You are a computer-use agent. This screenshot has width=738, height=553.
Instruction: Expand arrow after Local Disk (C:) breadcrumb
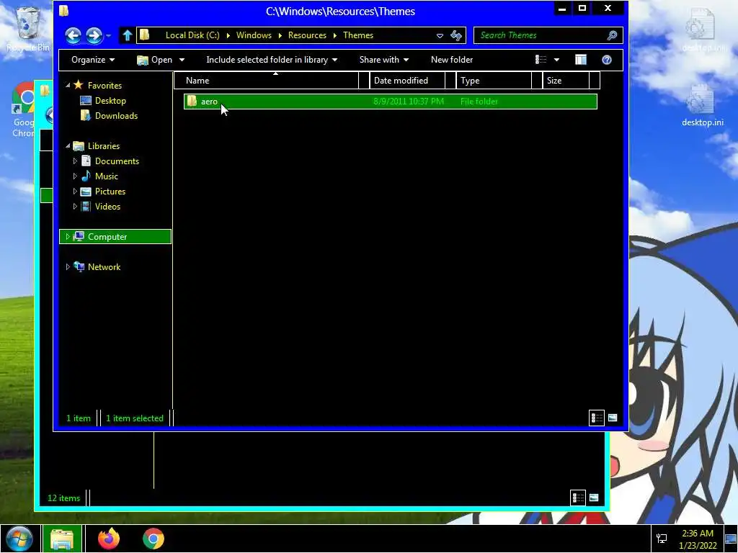[x=228, y=36]
